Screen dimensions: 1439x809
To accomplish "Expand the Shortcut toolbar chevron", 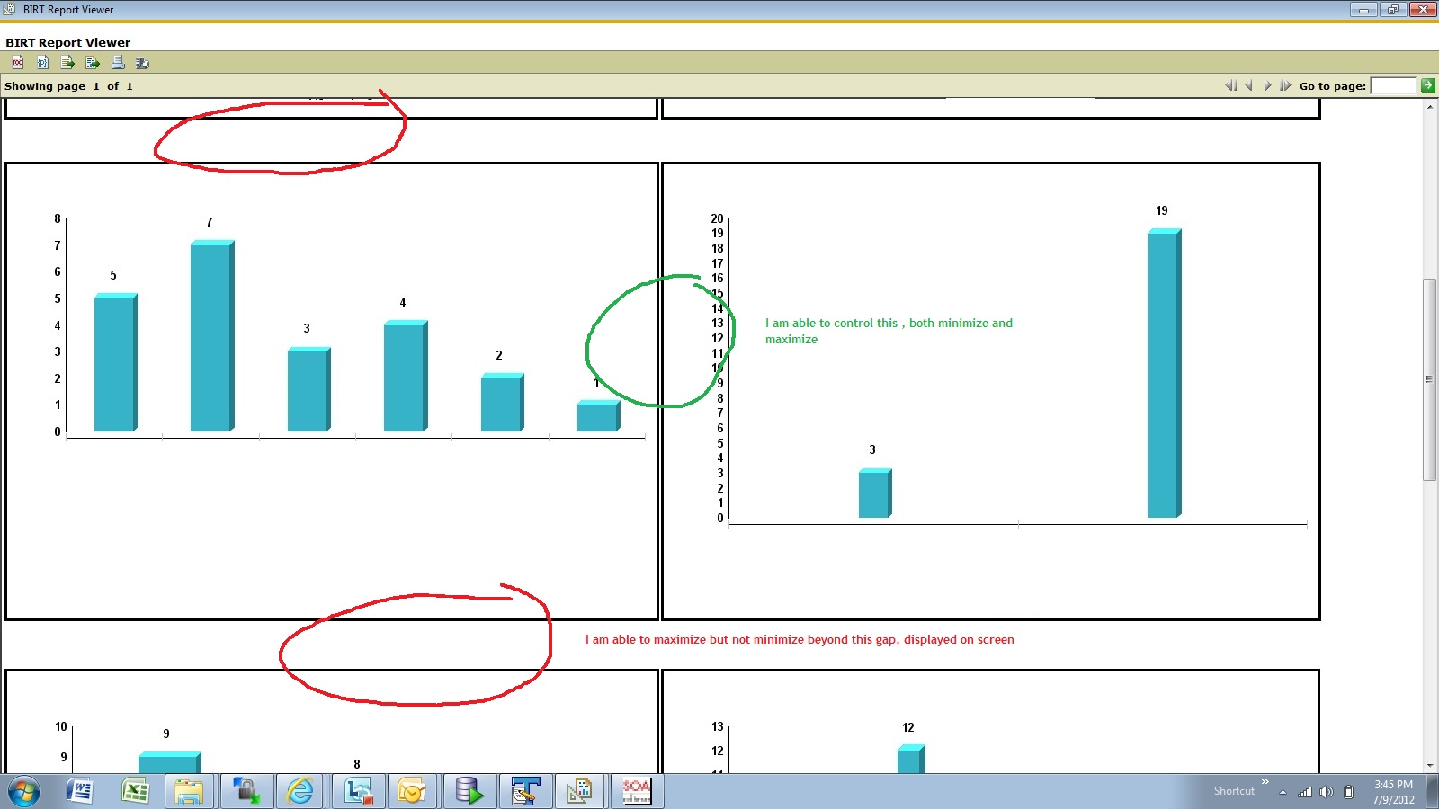I will [x=1265, y=782].
